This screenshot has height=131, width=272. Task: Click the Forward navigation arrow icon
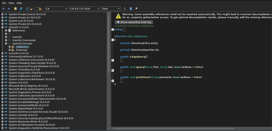(x=8, y=9)
